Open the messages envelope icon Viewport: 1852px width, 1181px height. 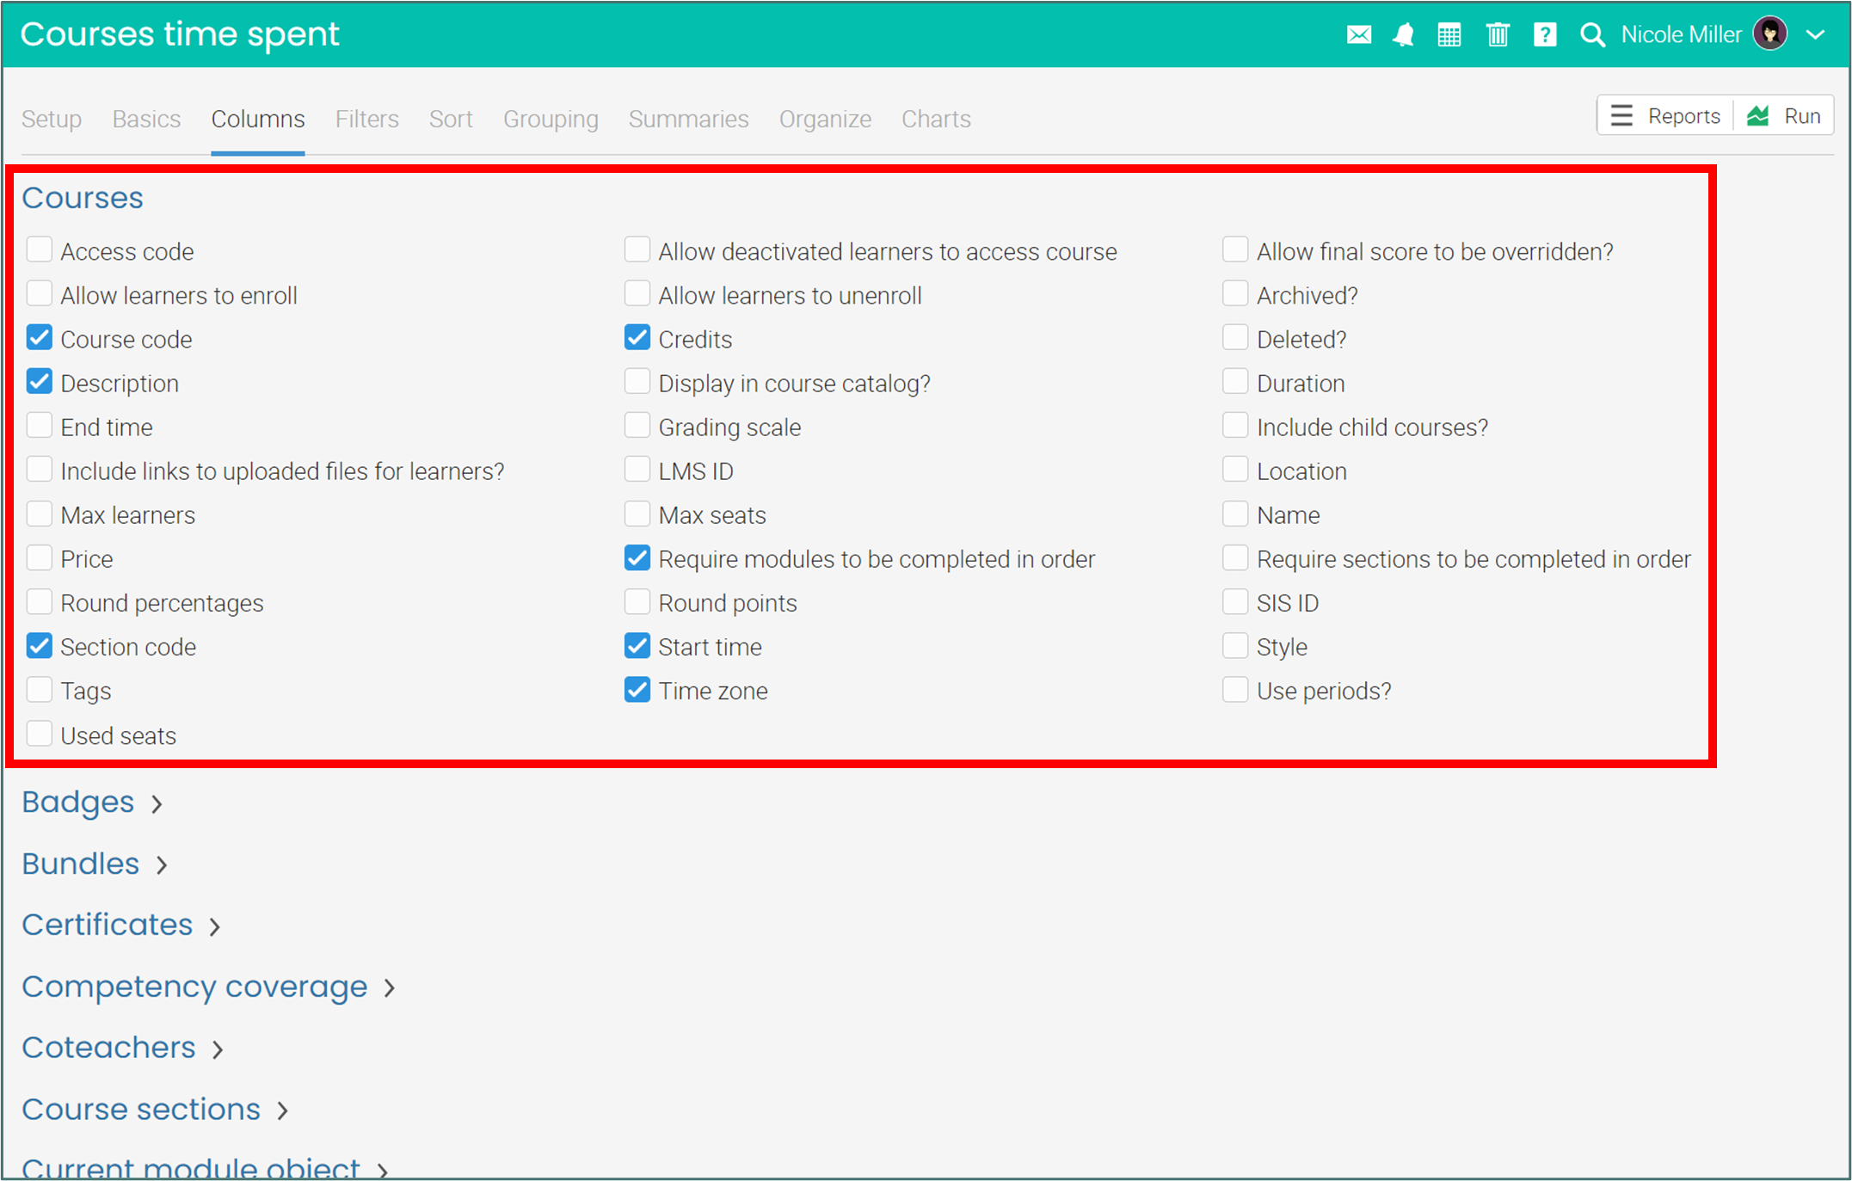click(1358, 35)
